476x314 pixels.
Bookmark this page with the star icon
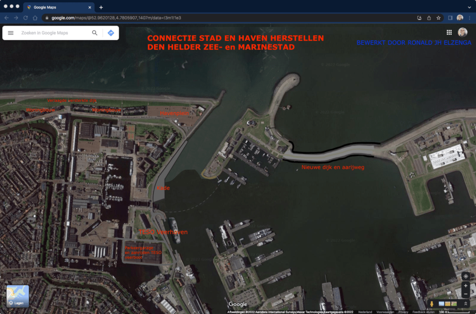[x=438, y=18]
